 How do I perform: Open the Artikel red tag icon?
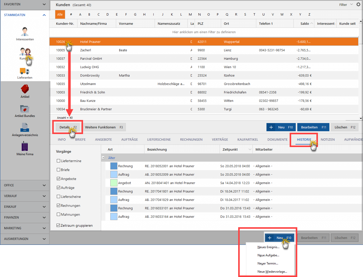tap(25, 89)
